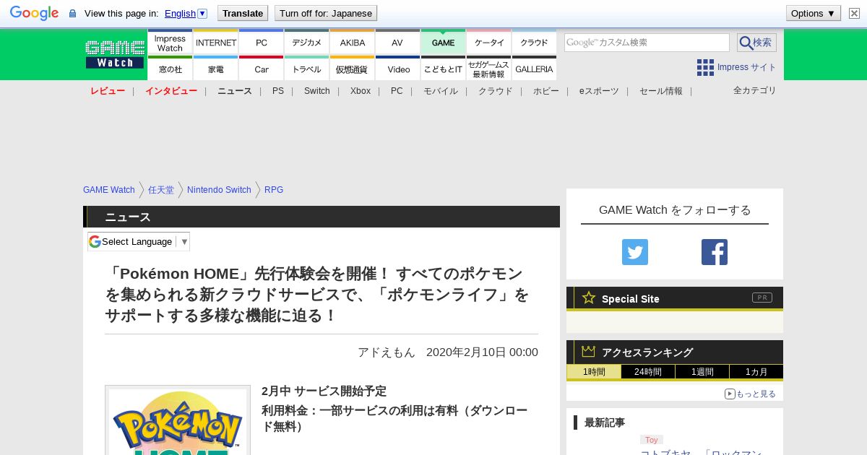Open the Video tab
Image resolution: width=867 pixels, height=455 pixels.
pos(397,69)
